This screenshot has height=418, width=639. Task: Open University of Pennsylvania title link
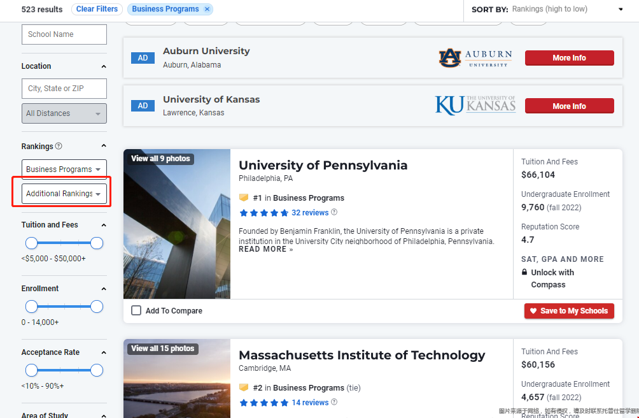pos(323,165)
